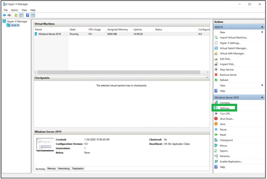This screenshot has width=267, height=179.
Task: Open the View menu
Action: 24,10
